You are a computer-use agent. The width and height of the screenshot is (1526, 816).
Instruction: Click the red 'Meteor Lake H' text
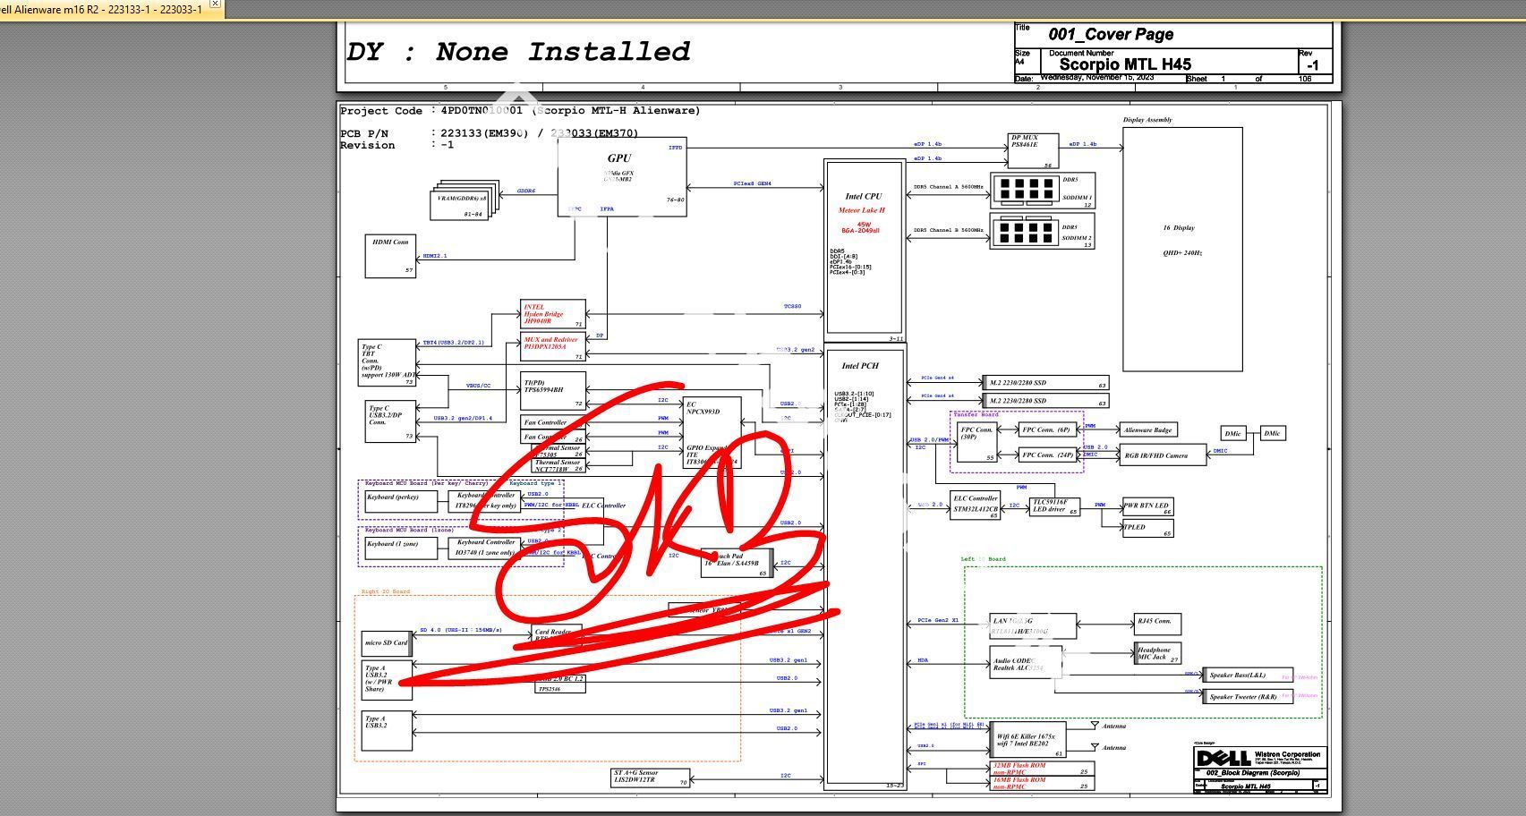pos(861,210)
